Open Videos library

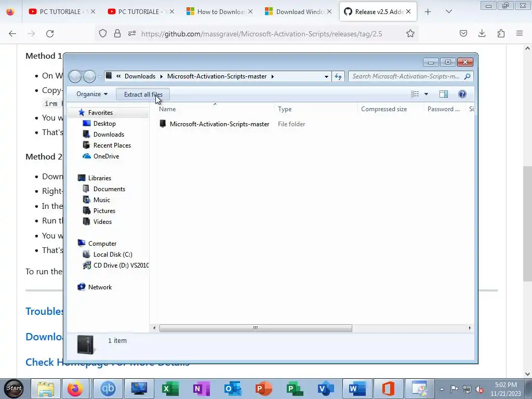click(102, 221)
